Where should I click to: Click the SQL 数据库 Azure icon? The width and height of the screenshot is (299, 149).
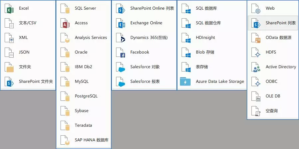(x=186, y=9)
